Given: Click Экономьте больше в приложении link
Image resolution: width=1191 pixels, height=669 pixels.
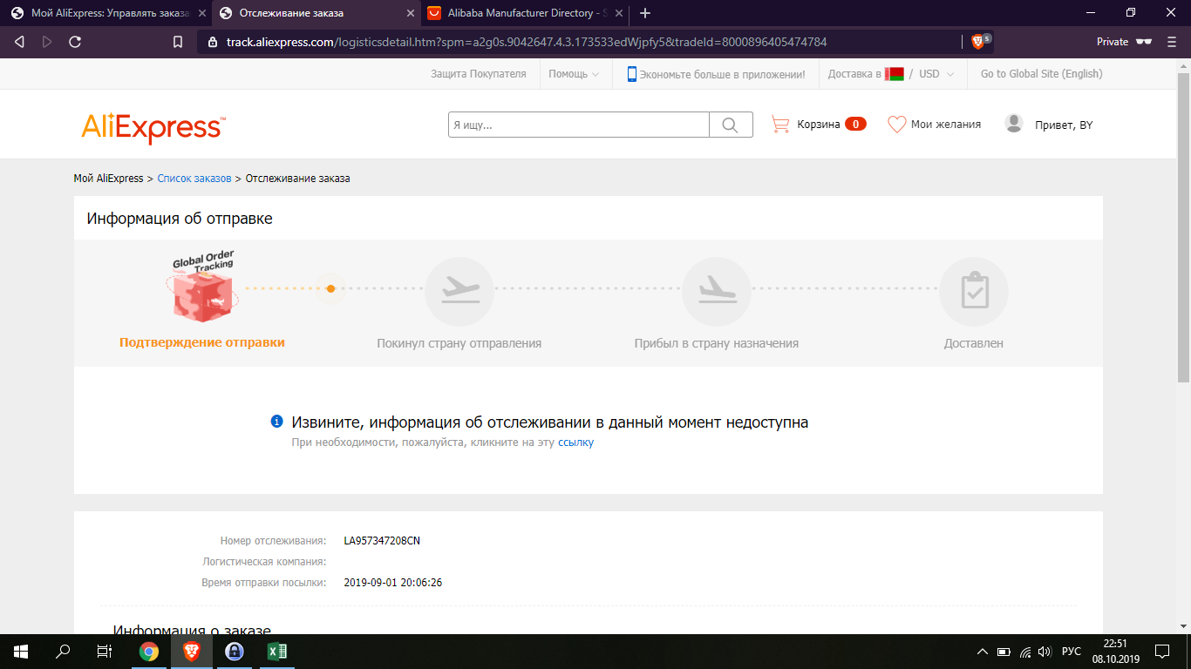Looking at the screenshot, I should pos(722,75).
